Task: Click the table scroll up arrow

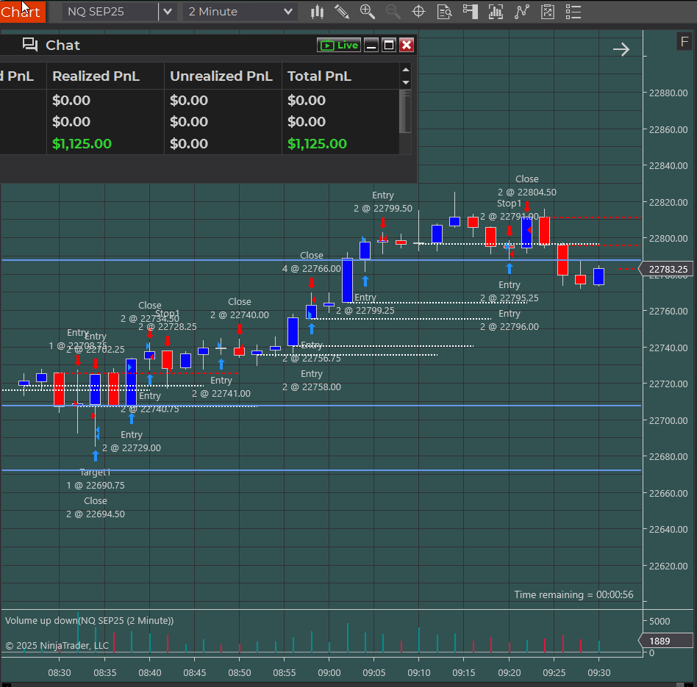Action: pos(405,70)
